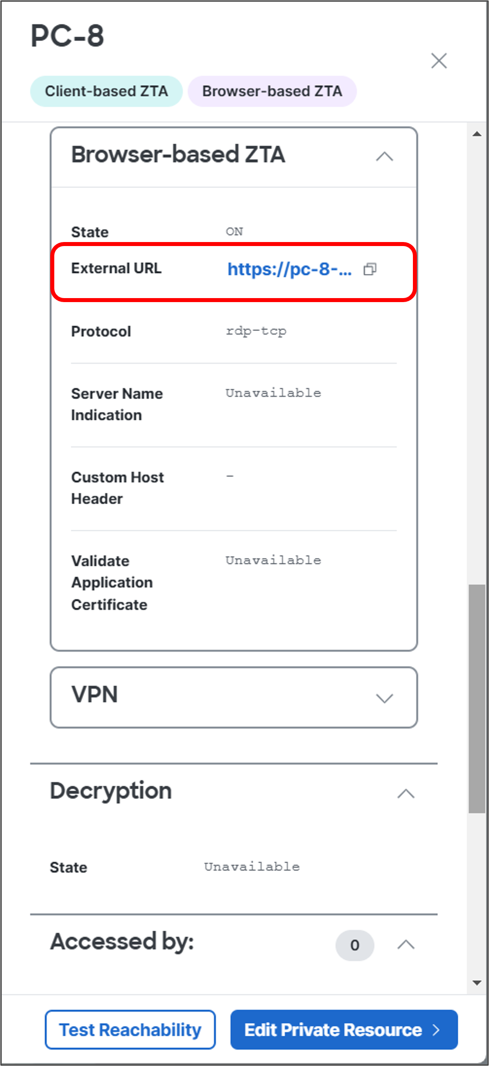Click the vertical scrollbar thumb
This screenshot has width=489, height=1066.
click(477, 699)
